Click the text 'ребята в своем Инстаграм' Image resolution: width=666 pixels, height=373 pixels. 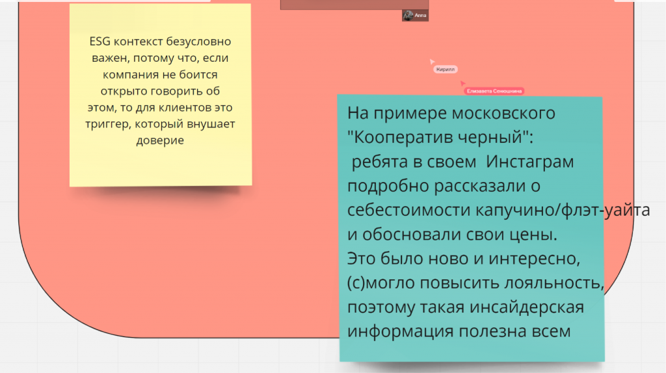coord(462,162)
